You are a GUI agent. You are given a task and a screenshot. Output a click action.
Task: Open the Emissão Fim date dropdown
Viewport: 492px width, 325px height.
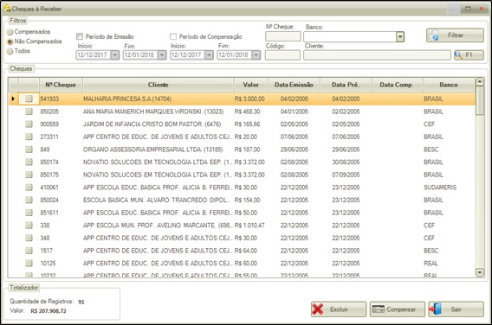click(162, 55)
